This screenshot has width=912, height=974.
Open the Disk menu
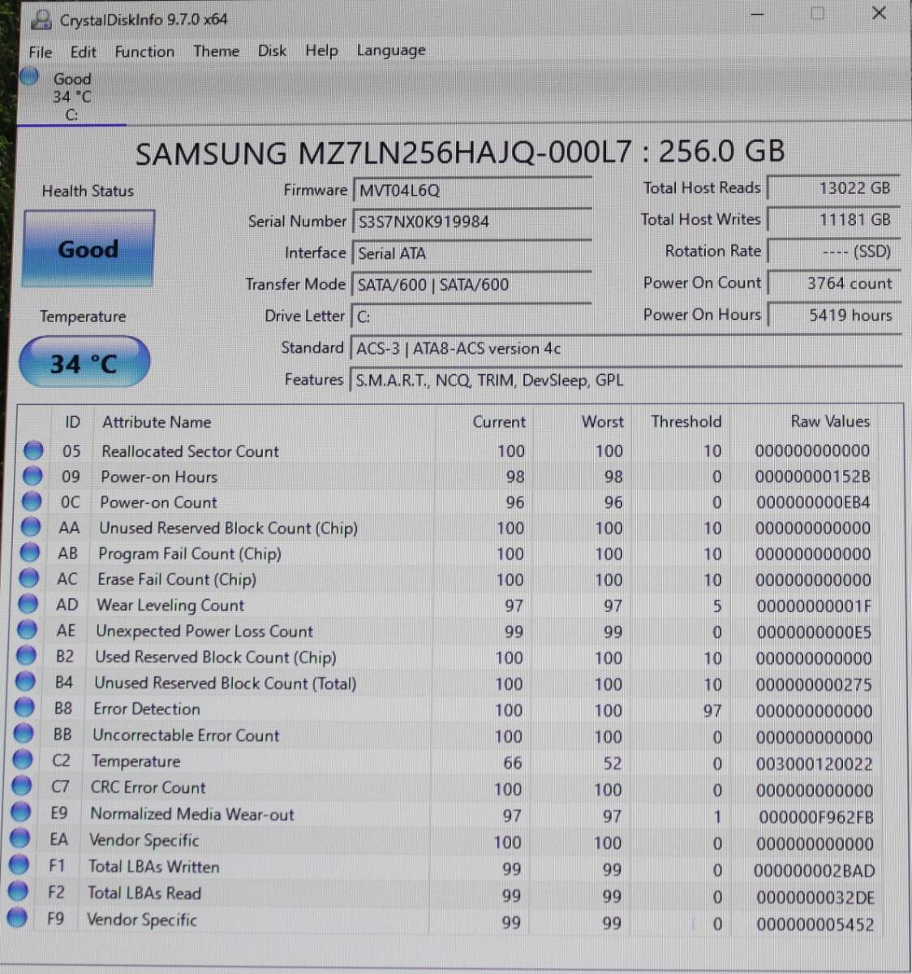point(272,50)
